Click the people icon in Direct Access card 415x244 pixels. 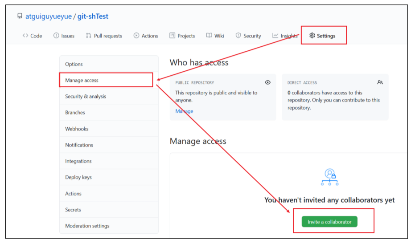point(380,82)
